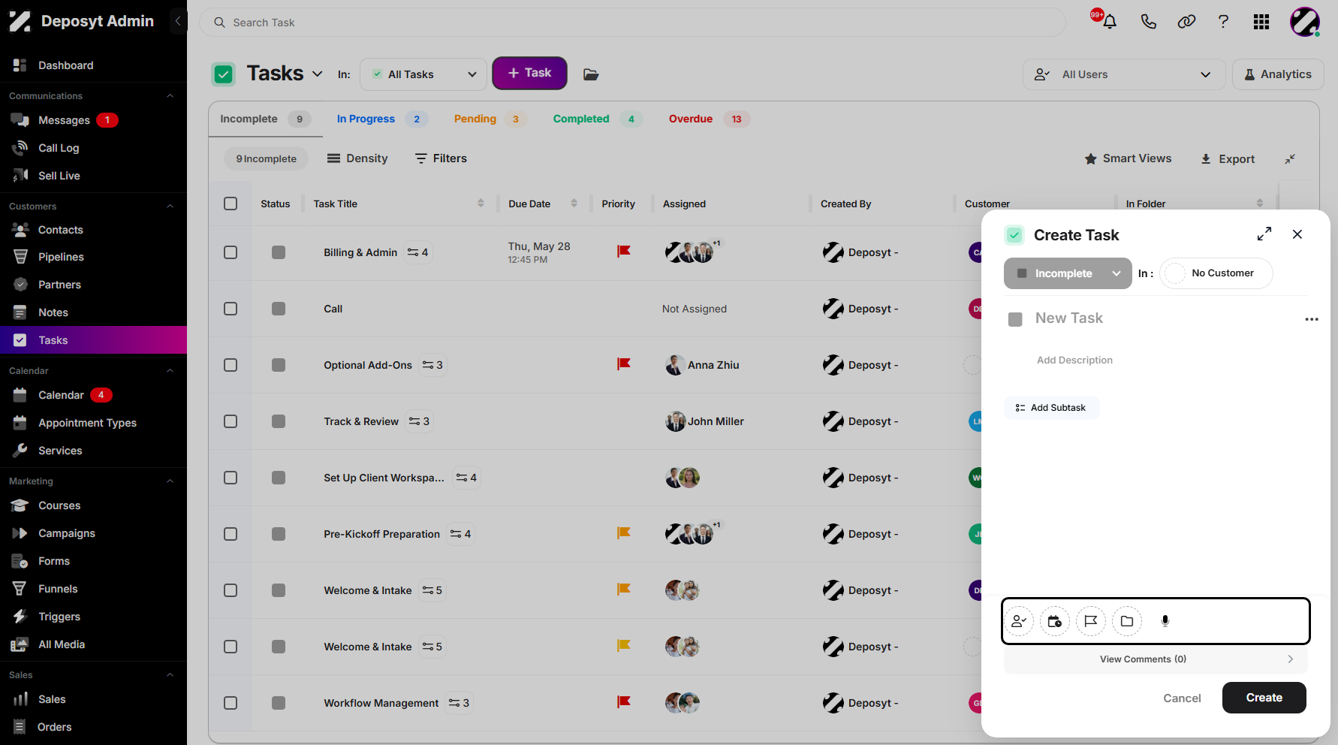The image size is (1338, 745).
Task: Switch to the Completed tab
Action: [598, 119]
